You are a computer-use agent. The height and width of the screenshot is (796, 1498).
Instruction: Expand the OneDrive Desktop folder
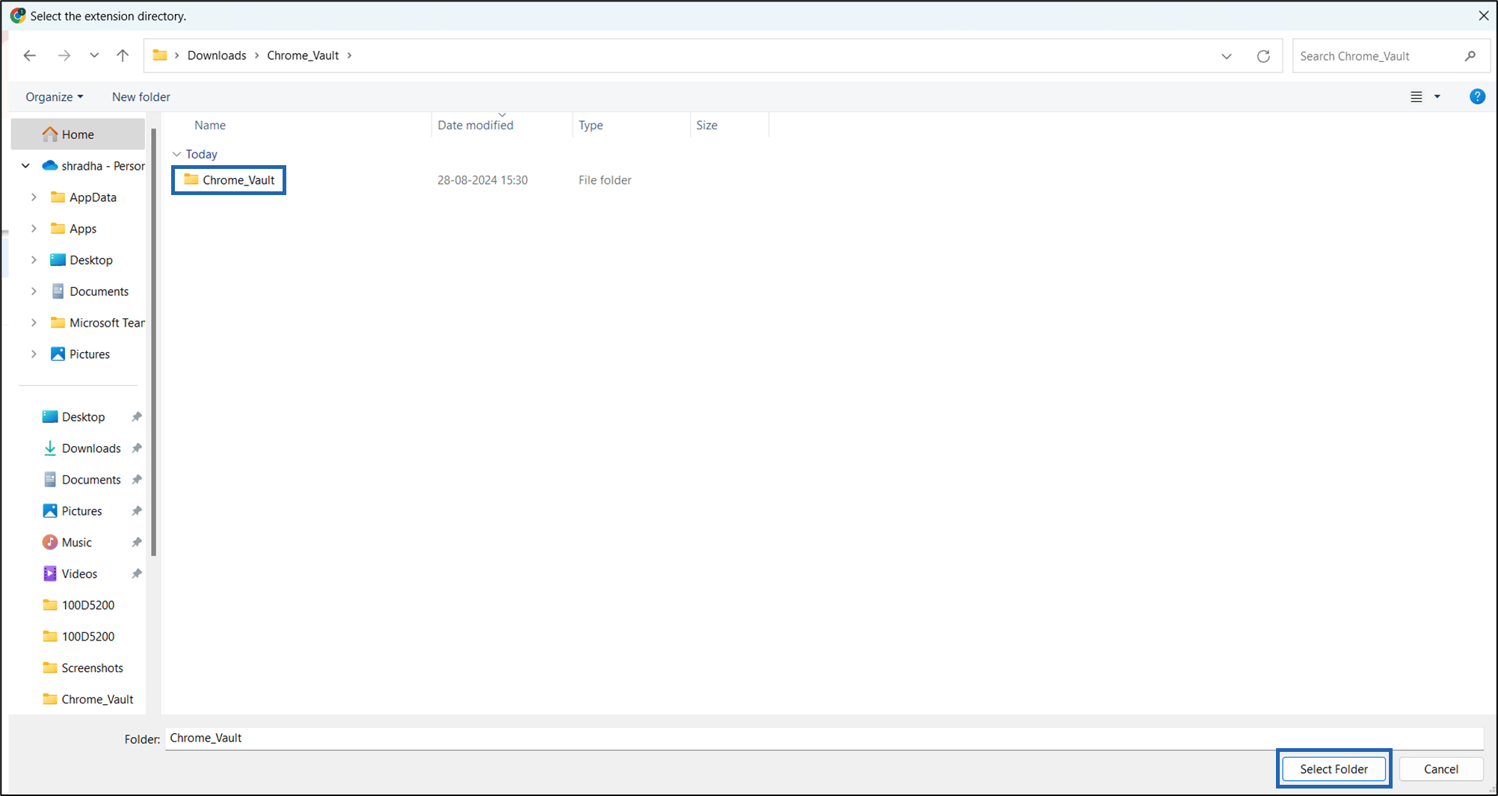coord(34,260)
